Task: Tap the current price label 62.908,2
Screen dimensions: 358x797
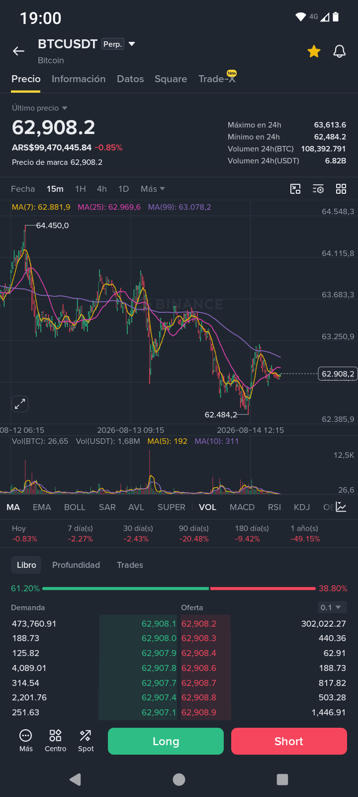Action: [338, 374]
